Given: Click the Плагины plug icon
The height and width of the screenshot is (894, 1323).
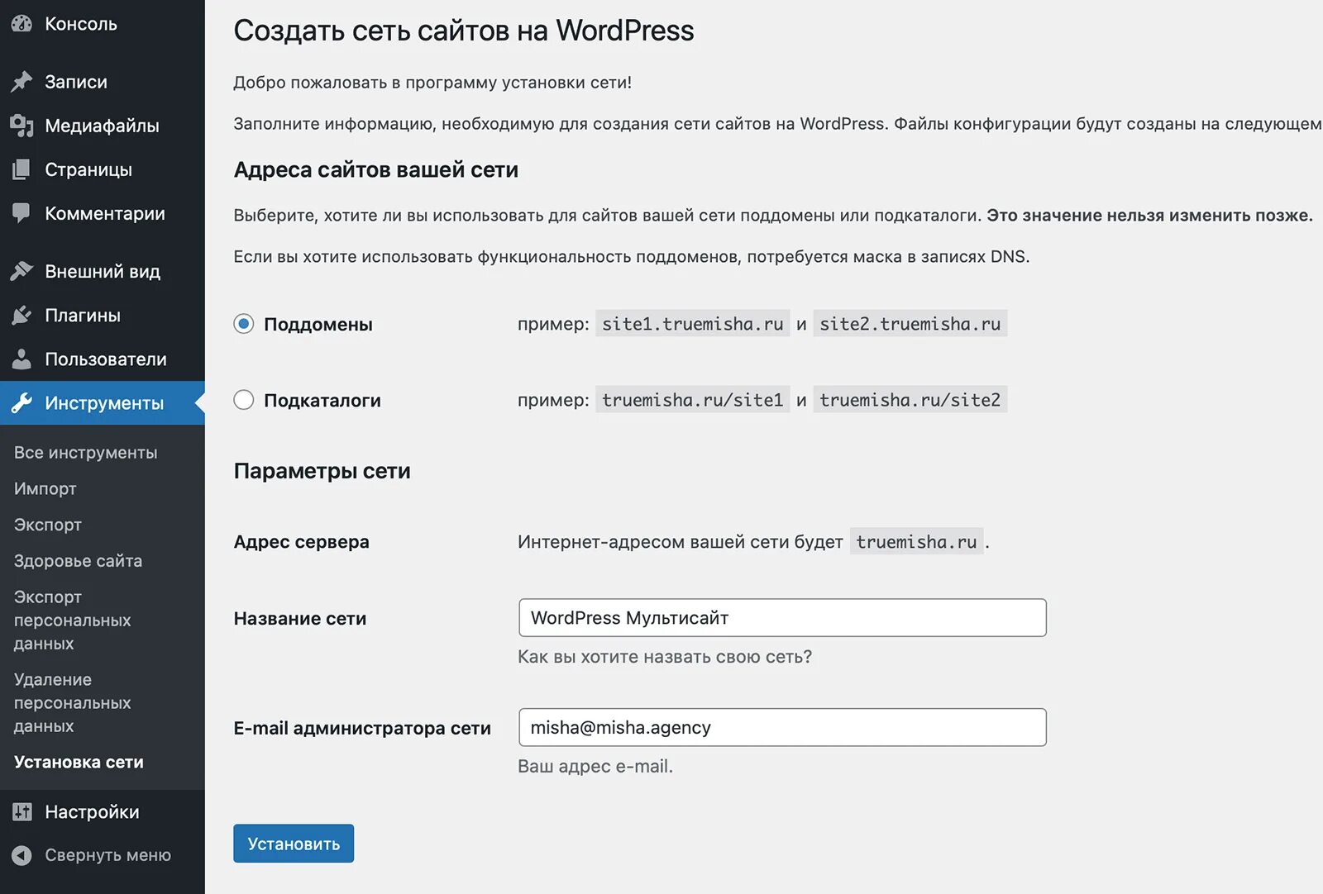Looking at the screenshot, I should [x=21, y=315].
